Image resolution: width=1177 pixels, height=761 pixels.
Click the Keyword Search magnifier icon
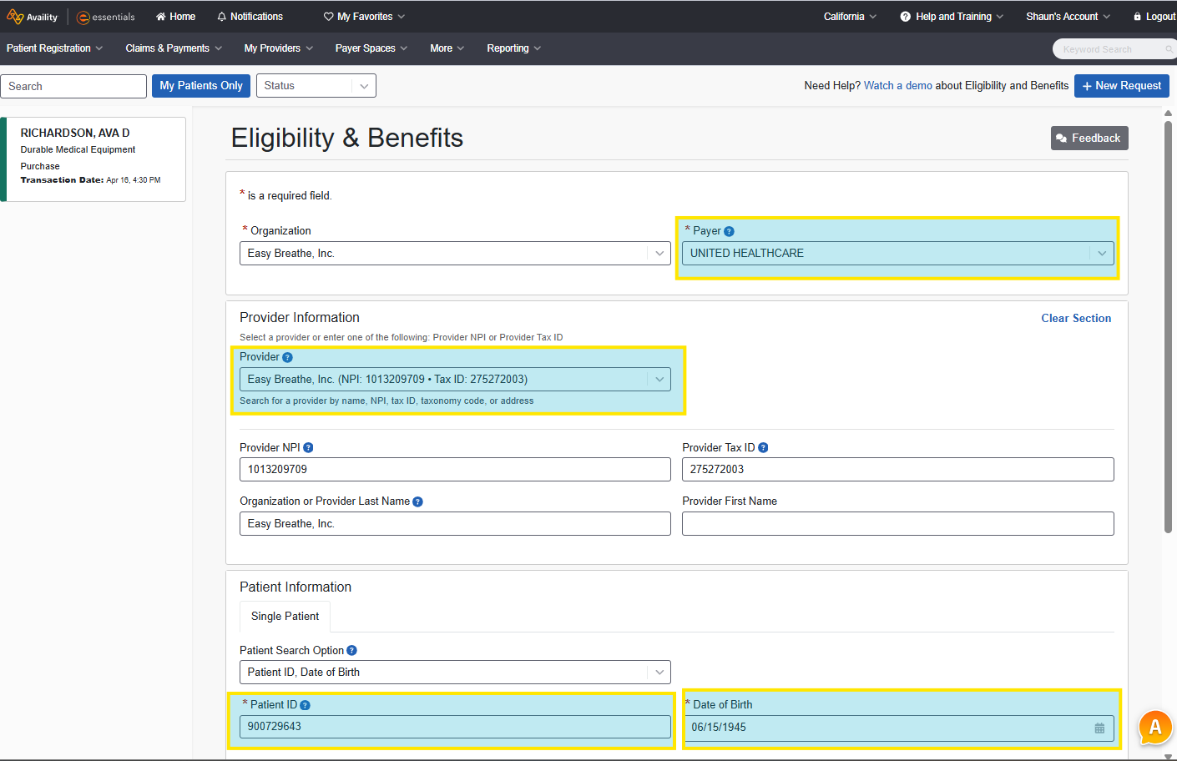pos(1169,49)
